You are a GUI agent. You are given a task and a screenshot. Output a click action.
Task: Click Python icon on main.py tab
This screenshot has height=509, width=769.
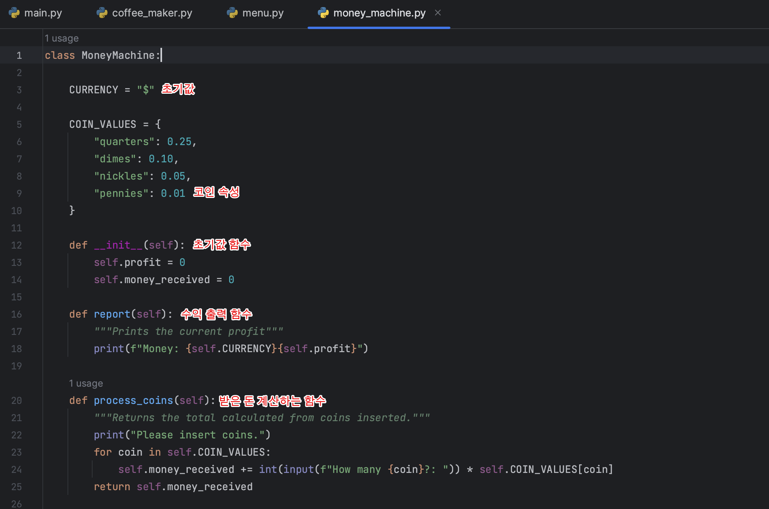pos(14,13)
